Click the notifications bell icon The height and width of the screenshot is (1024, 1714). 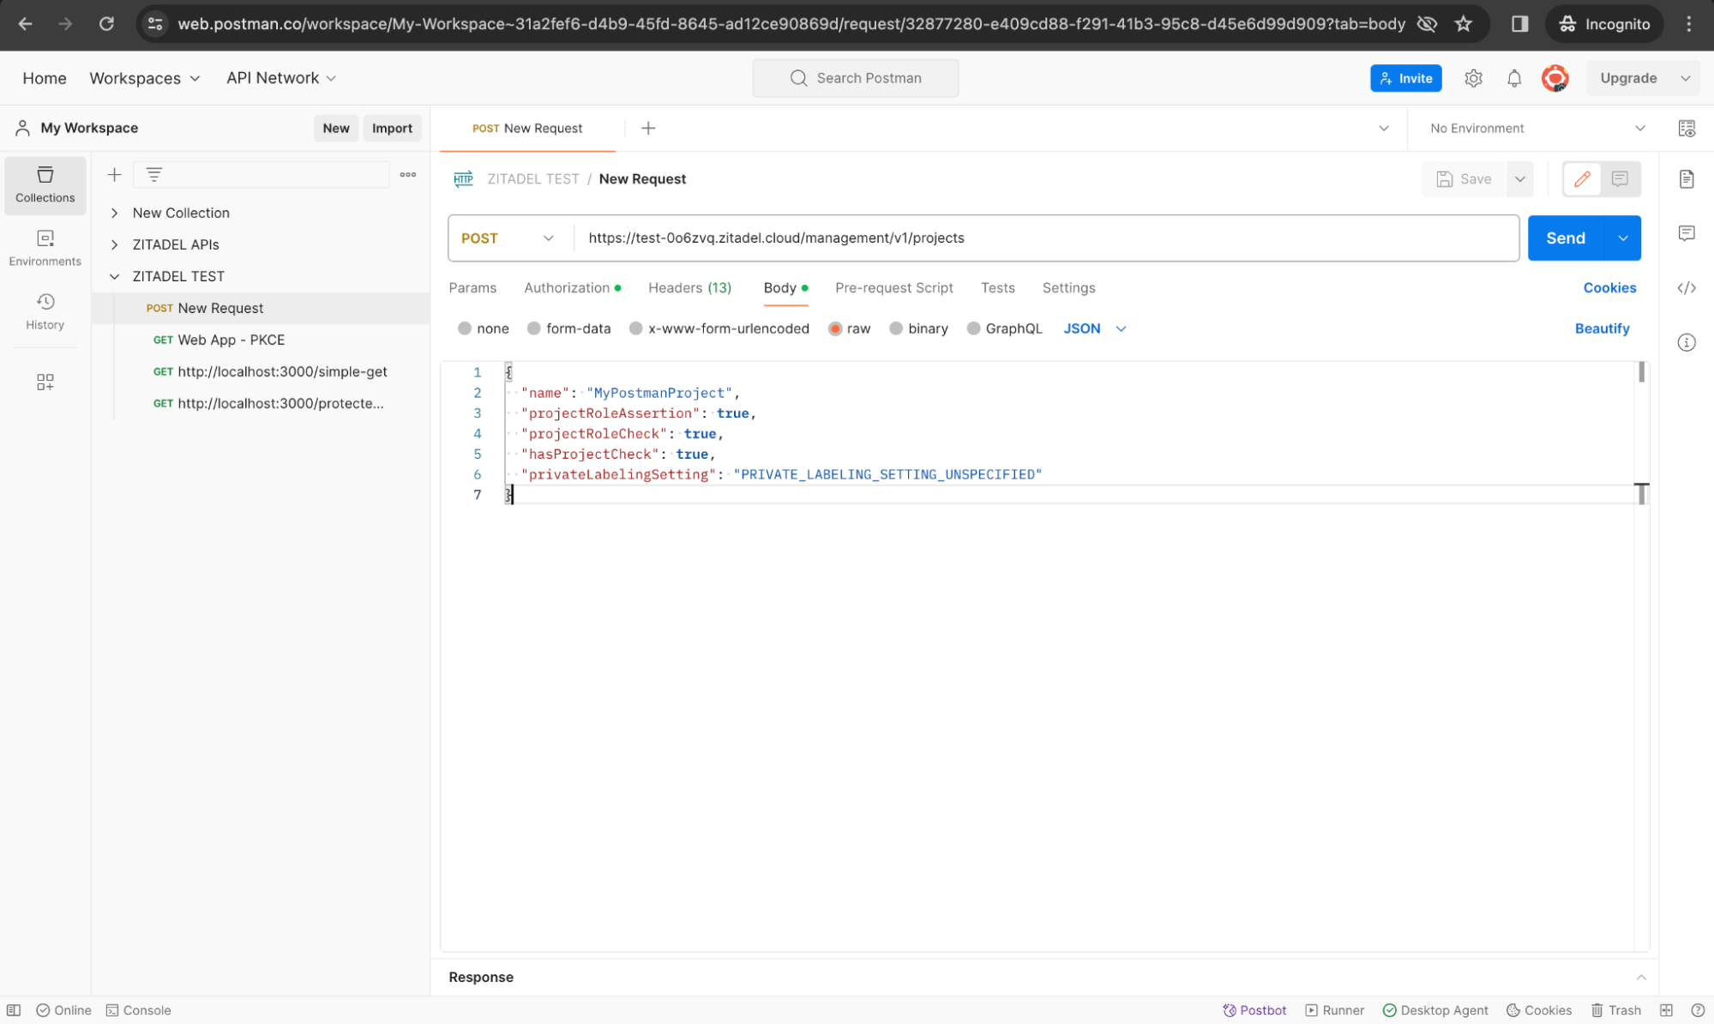(1513, 78)
